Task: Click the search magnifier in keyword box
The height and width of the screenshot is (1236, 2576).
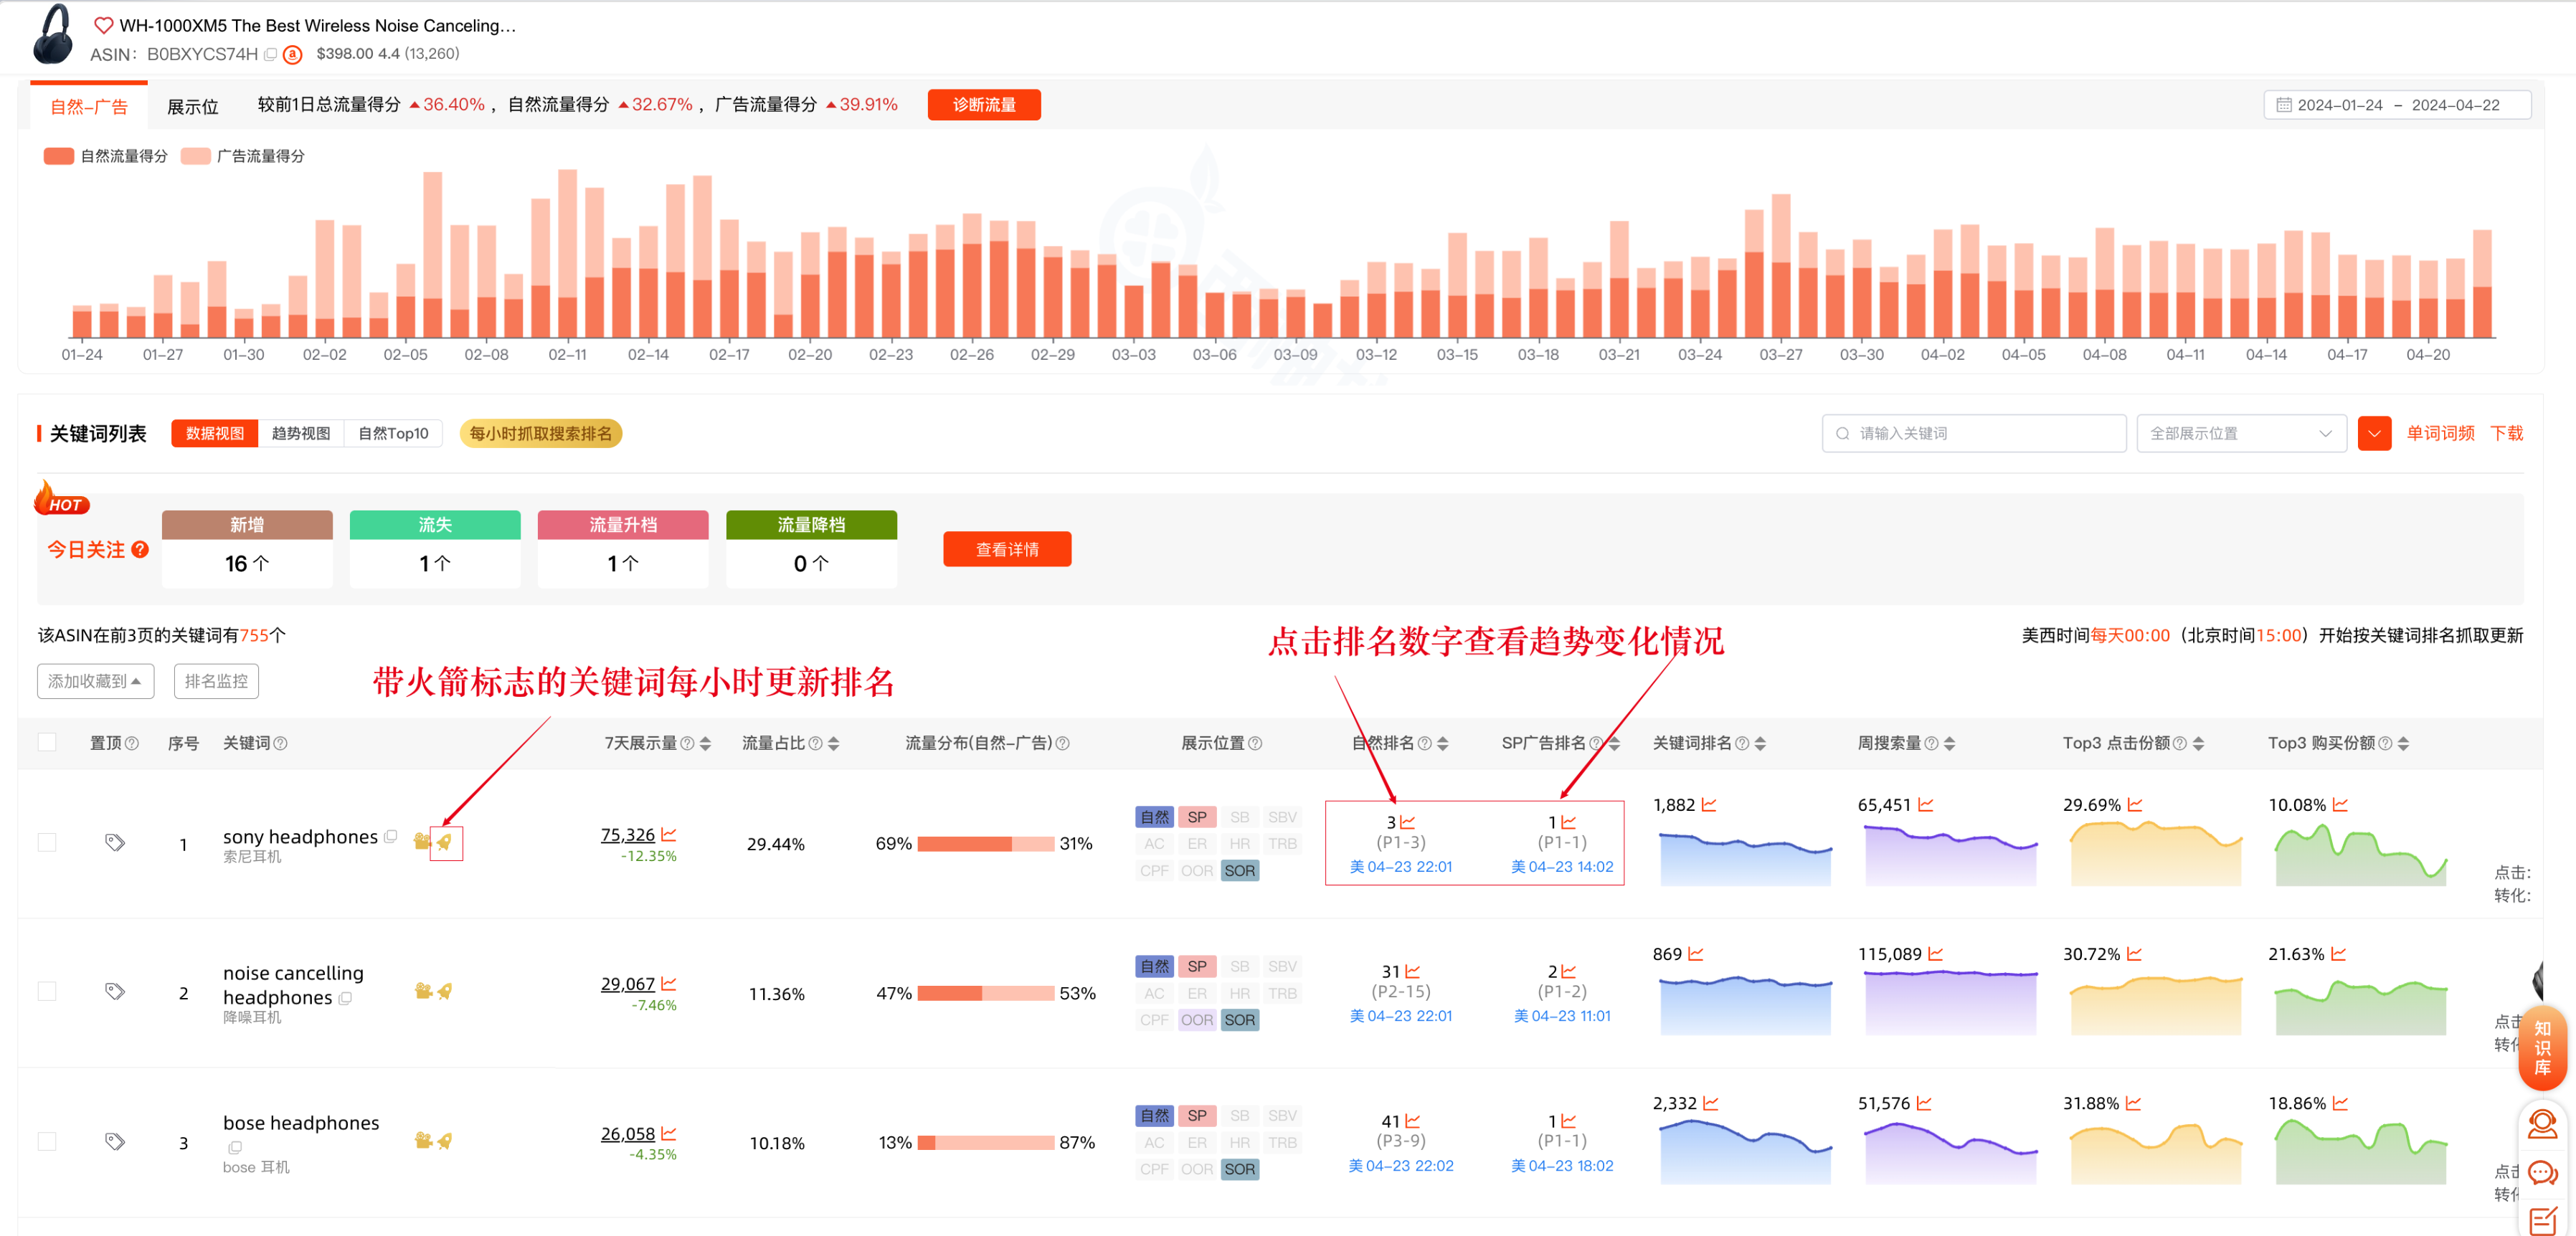Action: [1842, 433]
